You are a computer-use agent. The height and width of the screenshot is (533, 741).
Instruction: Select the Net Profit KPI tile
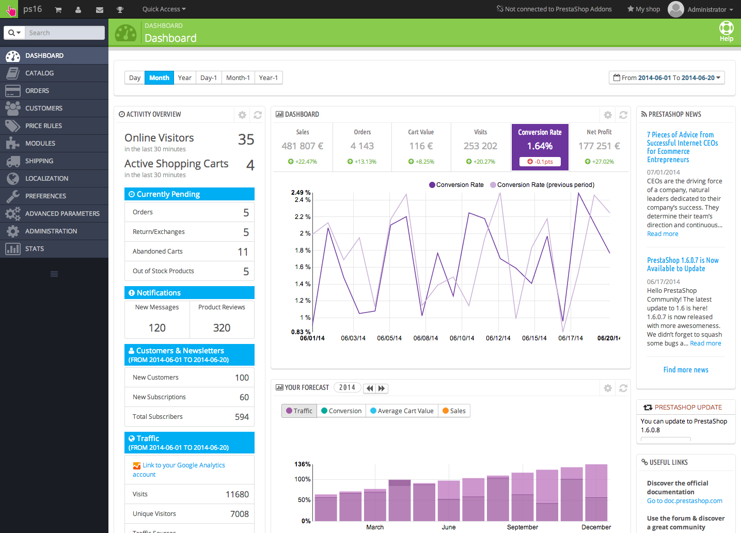click(599, 147)
